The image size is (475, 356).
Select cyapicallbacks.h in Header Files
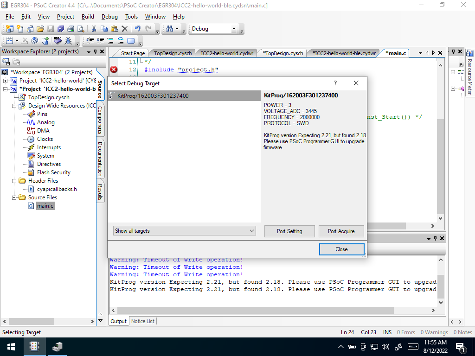pyautogui.click(x=57, y=189)
